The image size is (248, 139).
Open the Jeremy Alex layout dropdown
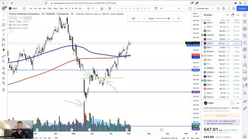pos(204,8)
